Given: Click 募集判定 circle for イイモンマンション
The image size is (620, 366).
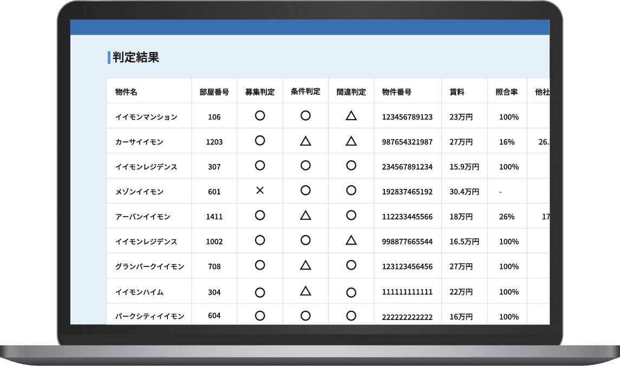Looking at the screenshot, I should 260,116.
